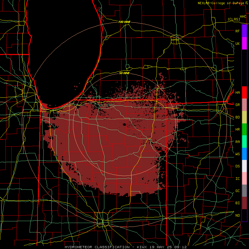Click the UK magenta legend color swatch
The width and height of the screenshot is (249, 249).
click(244, 43)
